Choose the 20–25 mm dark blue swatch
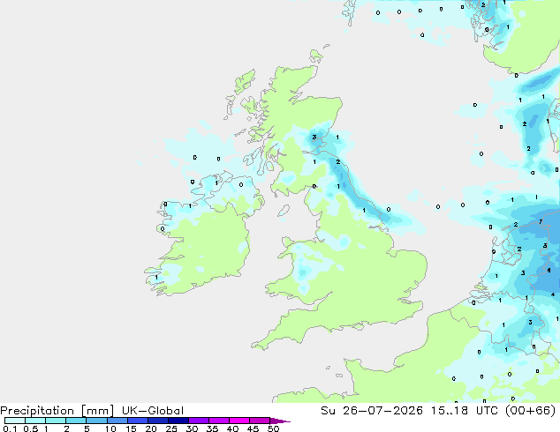The width and height of the screenshot is (560, 432). (158, 421)
